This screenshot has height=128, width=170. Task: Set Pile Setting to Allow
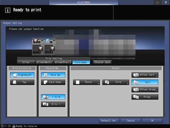click(26, 62)
